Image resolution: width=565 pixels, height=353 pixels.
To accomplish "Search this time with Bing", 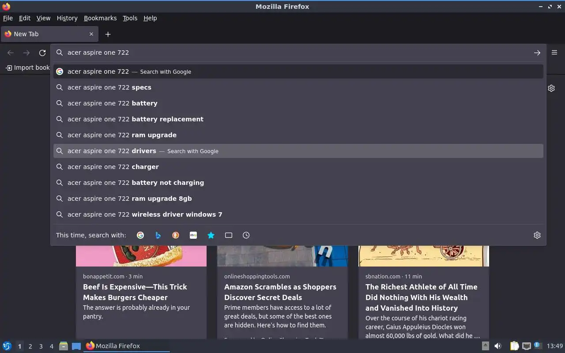I will click(158, 235).
